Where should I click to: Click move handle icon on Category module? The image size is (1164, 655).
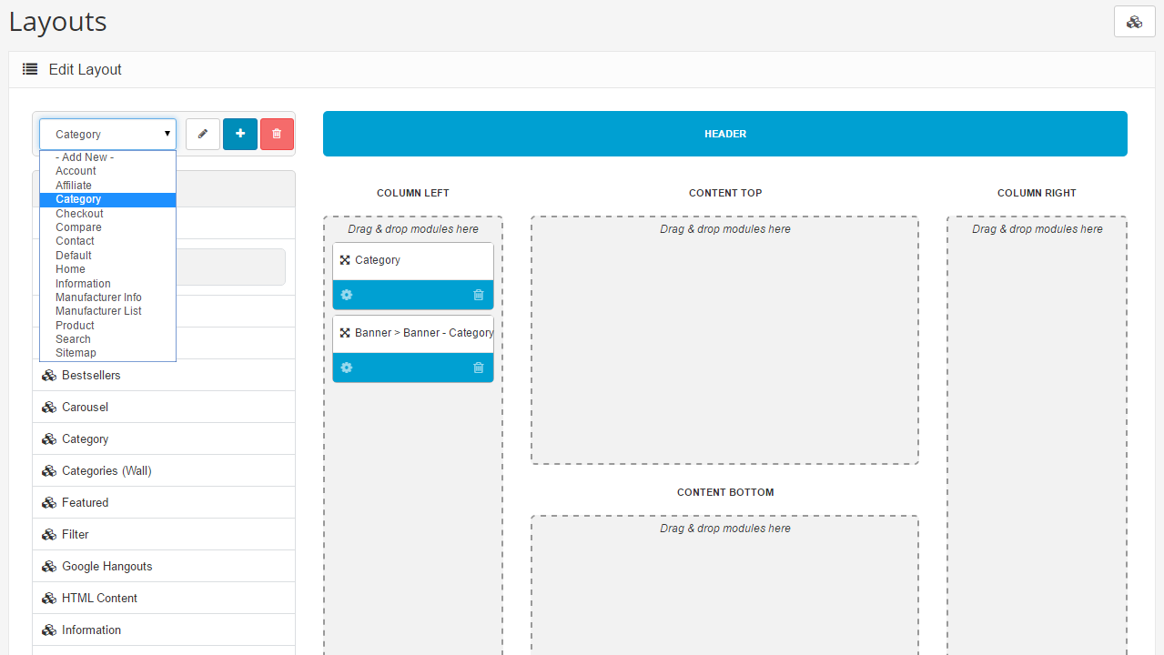click(345, 260)
